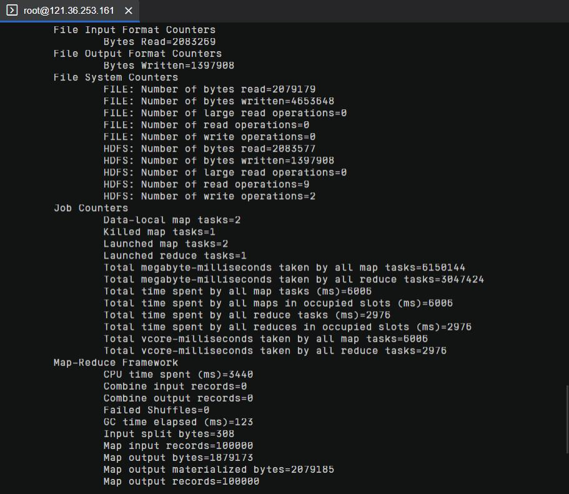
Task: Click the "Bytes Read=2083269" line
Action: [159, 42]
